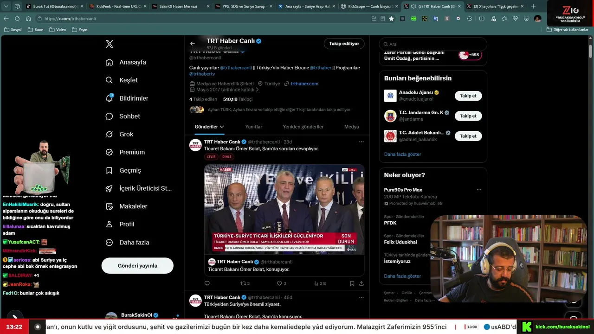Click the X logo in the sidebar
This screenshot has height=334, width=594.
pos(110,44)
